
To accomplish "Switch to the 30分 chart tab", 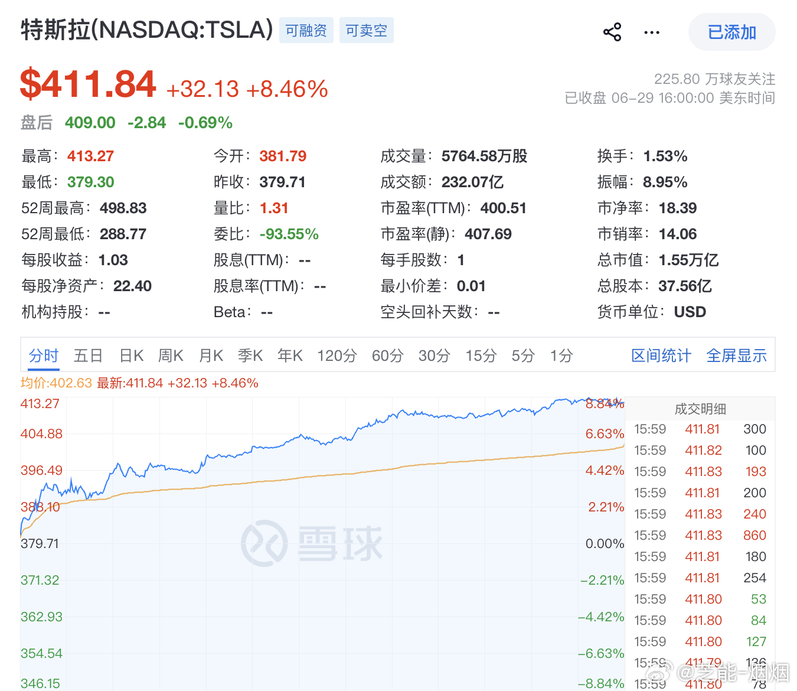I will click(435, 356).
